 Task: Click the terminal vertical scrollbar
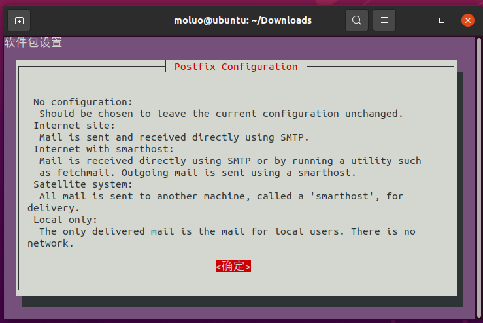(x=478, y=178)
